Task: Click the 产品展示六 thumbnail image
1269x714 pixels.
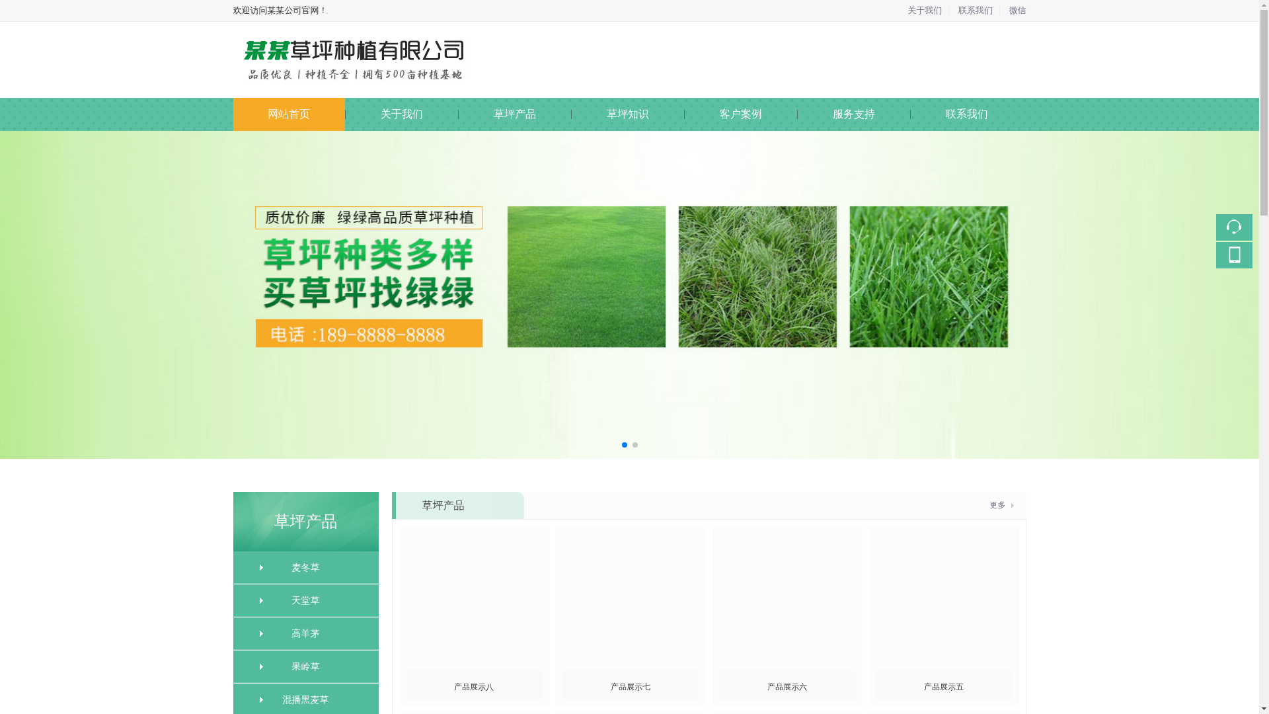Action: [x=787, y=598]
